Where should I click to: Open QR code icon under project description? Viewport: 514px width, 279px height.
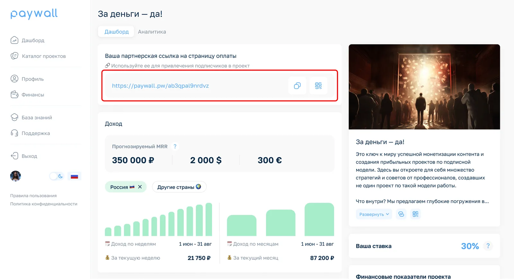415,214
